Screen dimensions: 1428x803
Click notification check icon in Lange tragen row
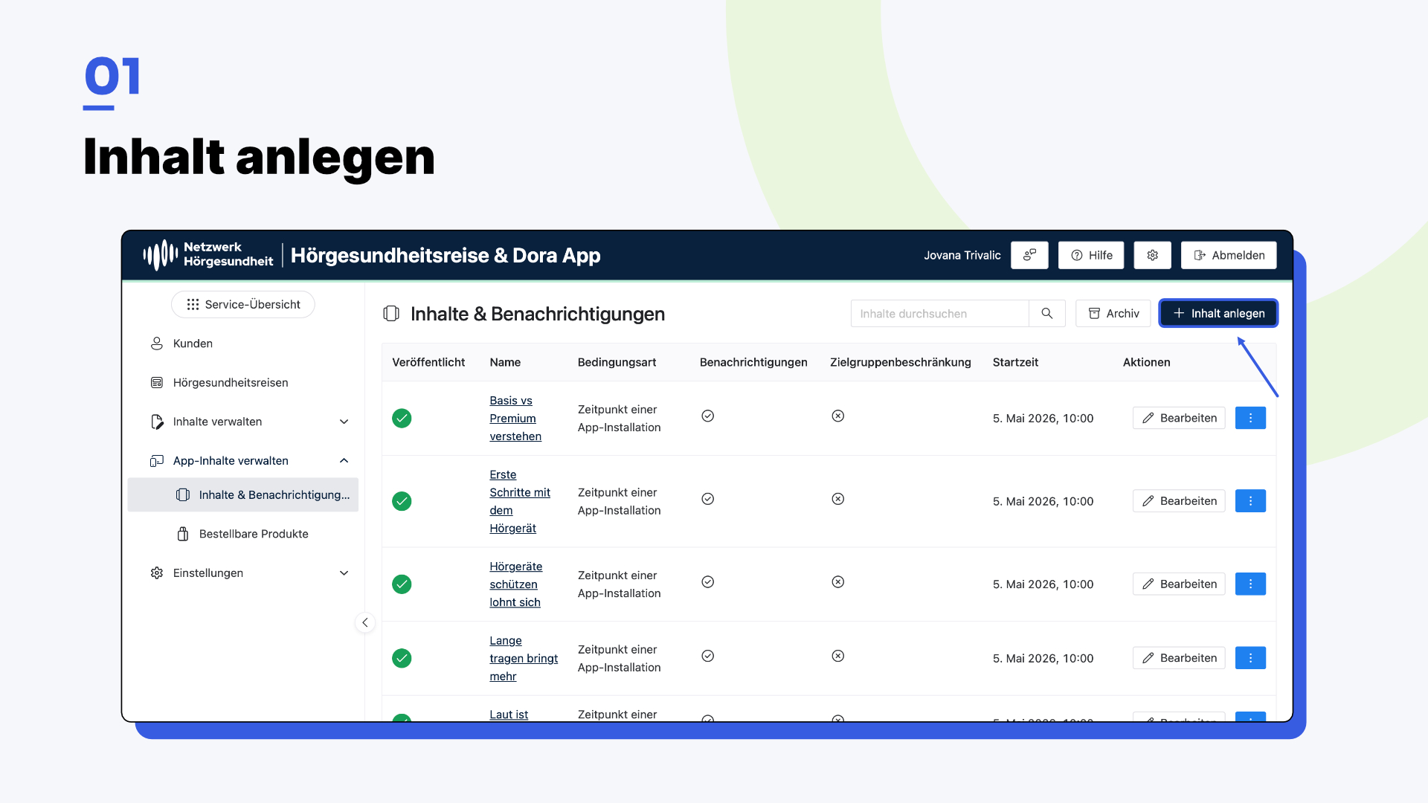coord(708,656)
